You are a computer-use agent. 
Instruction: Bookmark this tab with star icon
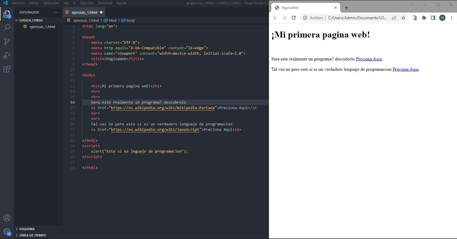click(403, 18)
